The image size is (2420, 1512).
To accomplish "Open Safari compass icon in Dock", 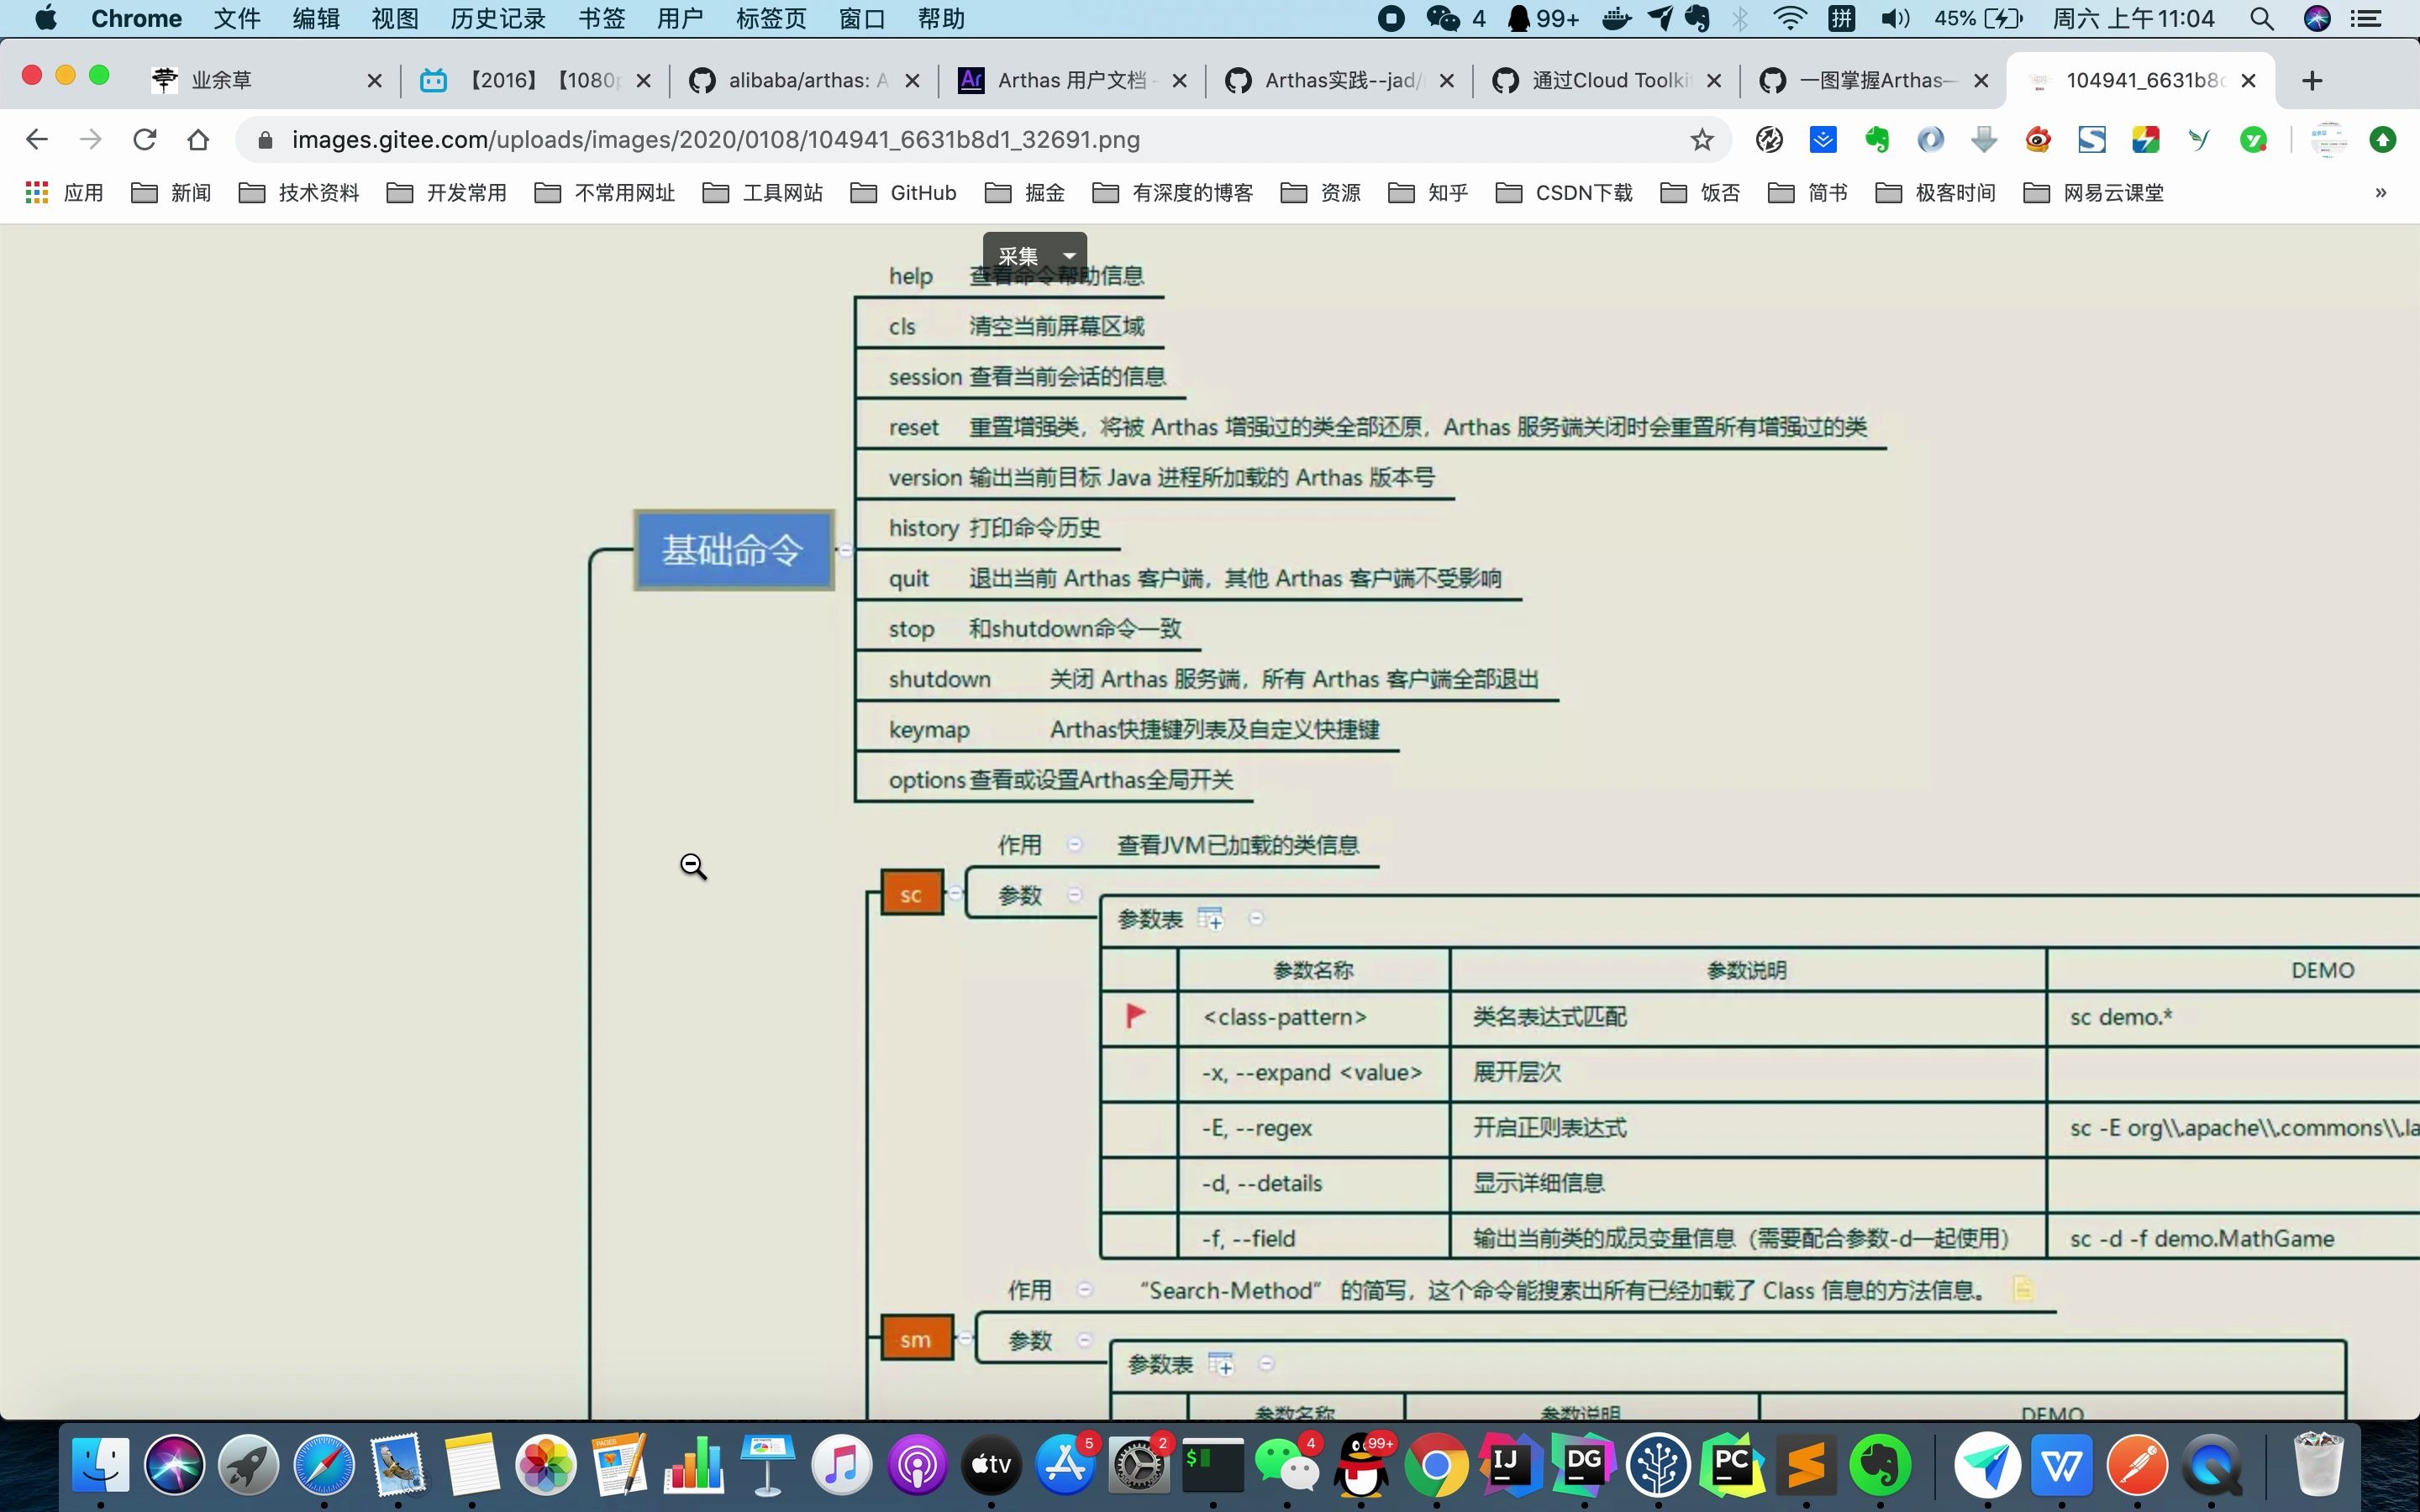I will point(323,1466).
